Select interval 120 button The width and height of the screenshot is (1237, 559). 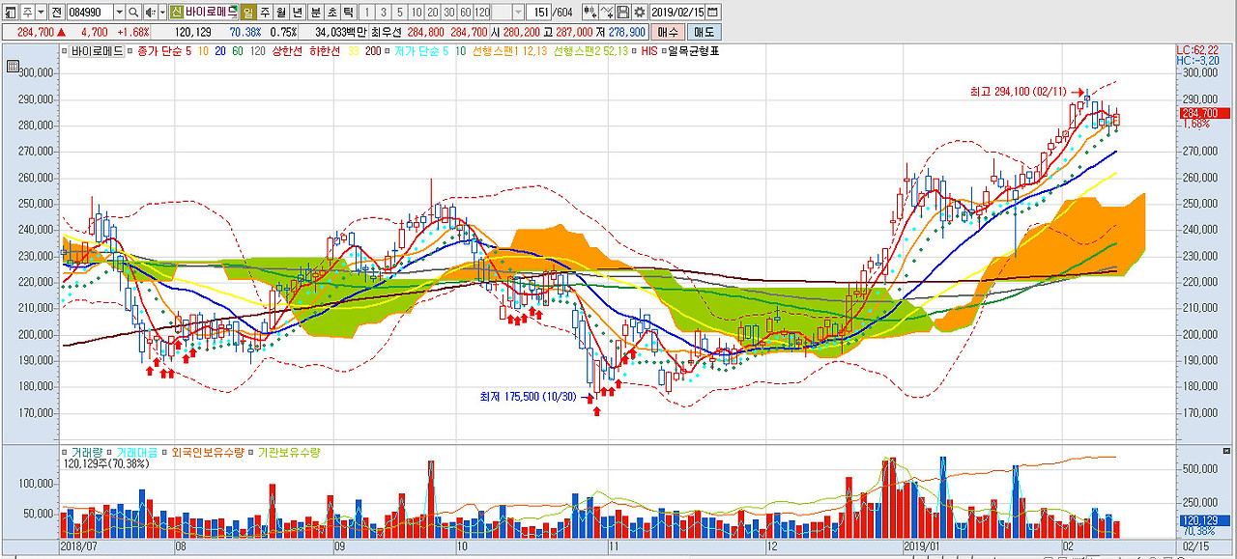point(482,13)
